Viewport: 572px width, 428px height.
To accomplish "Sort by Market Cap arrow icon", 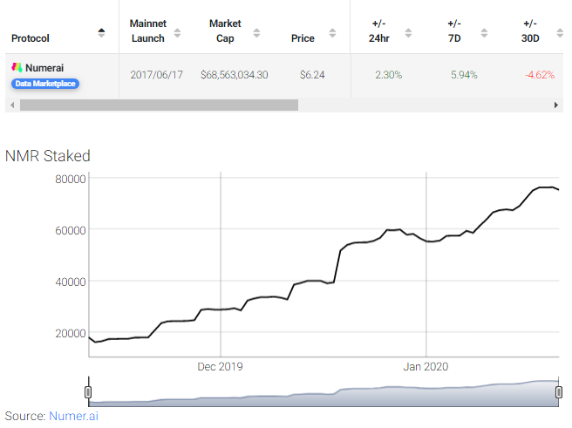I will pyautogui.click(x=257, y=33).
